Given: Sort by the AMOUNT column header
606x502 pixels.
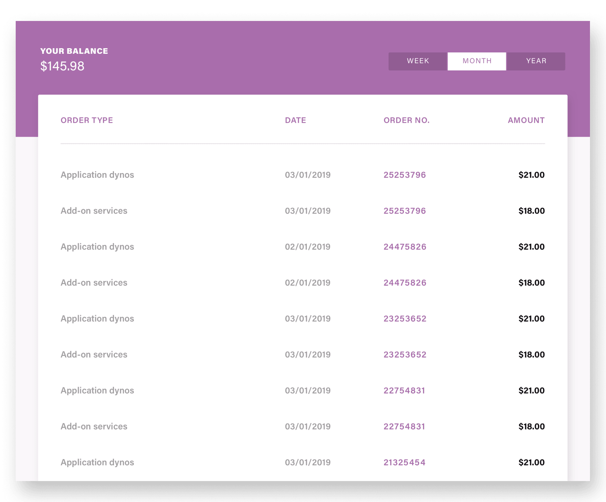Looking at the screenshot, I should point(526,120).
